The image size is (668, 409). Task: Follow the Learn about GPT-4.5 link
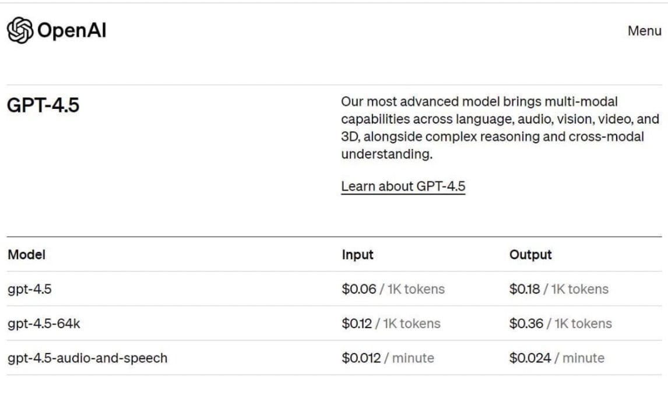coord(403,186)
